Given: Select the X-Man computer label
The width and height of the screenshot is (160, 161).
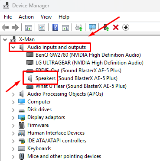Looking at the screenshot, I should coord(27,39).
